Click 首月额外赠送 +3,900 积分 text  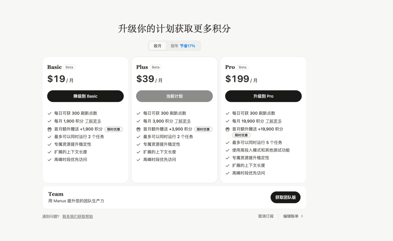[x=168, y=129]
